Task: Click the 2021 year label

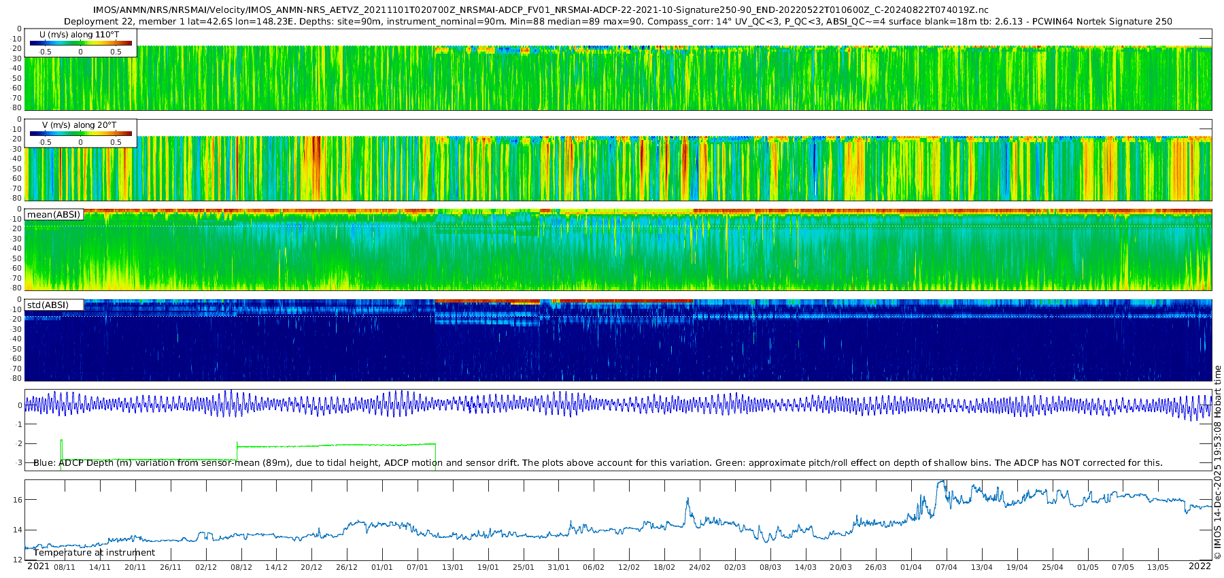Action: (x=38, y=566)
